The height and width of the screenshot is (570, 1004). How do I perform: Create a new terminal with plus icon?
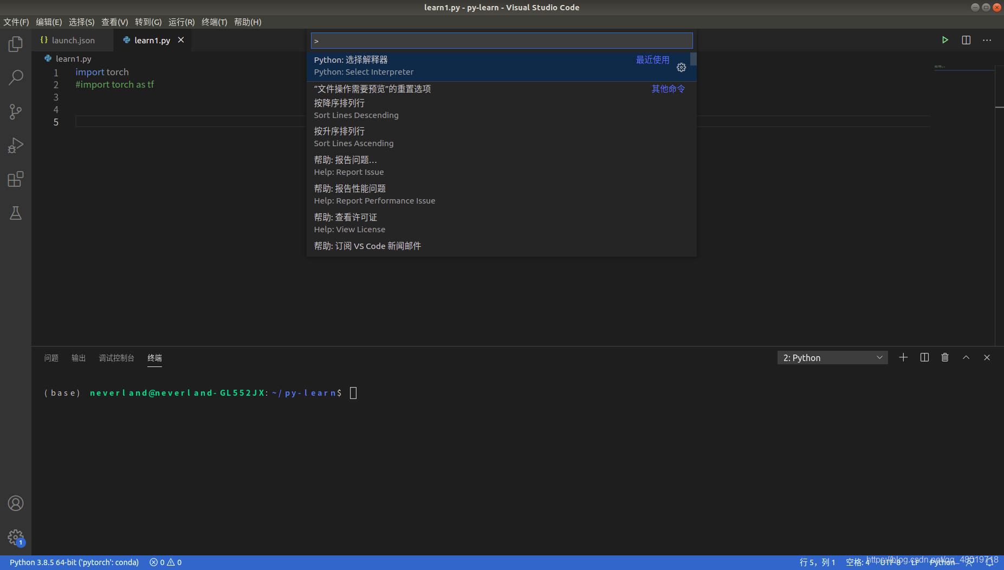(x=903, y=357)
